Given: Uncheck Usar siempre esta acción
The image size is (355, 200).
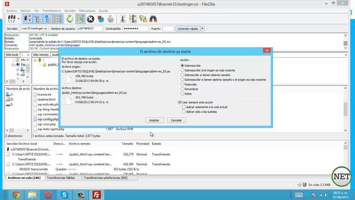Looking at the screenshot, I should [x=180, y=102].
